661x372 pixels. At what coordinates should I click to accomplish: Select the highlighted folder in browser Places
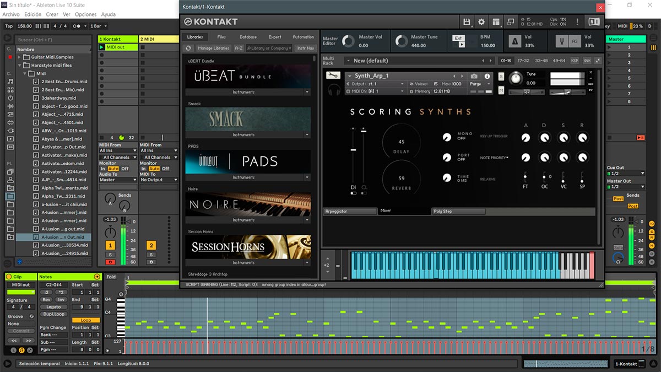[10, 196]
